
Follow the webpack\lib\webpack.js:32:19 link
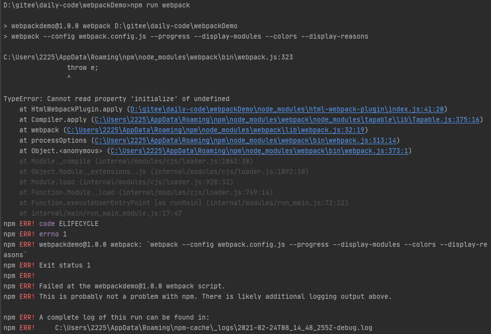(216, 130)
